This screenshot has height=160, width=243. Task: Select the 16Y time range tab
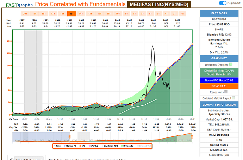pos(62,14)
